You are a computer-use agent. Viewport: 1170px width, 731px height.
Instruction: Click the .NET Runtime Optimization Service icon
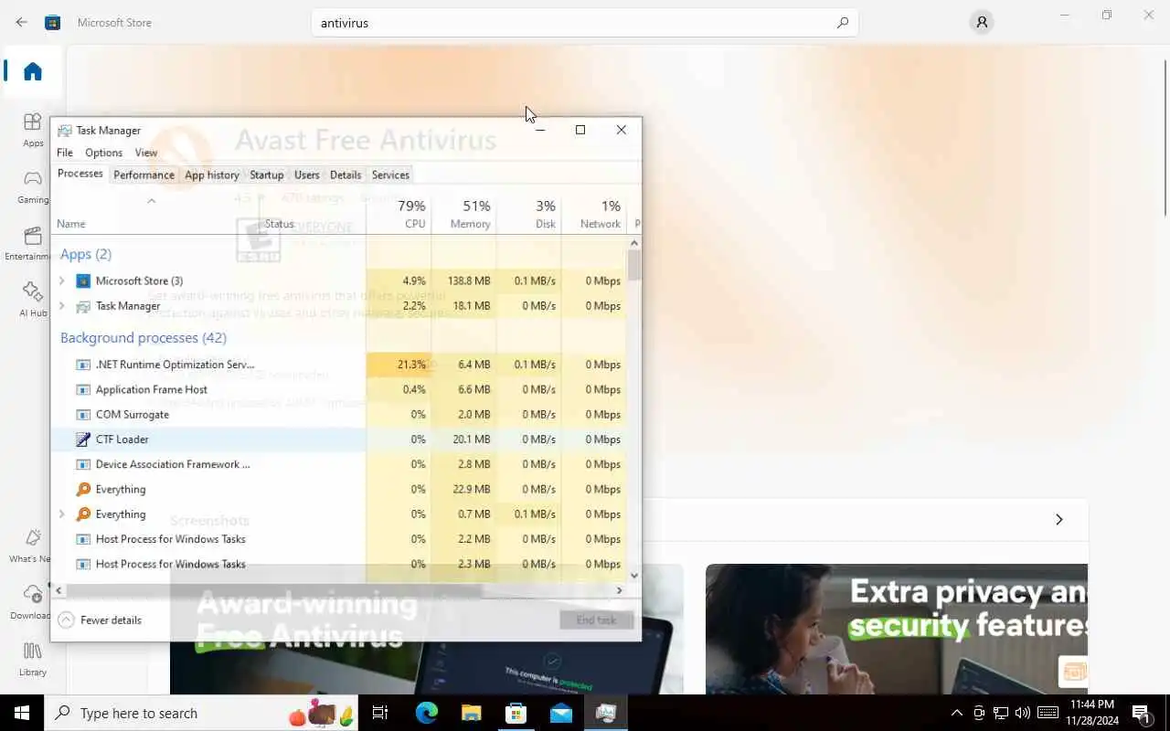[x=83, y=365]
